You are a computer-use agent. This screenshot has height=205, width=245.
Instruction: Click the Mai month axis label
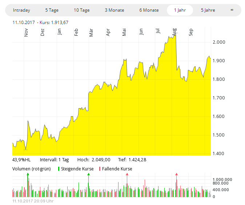124,32
